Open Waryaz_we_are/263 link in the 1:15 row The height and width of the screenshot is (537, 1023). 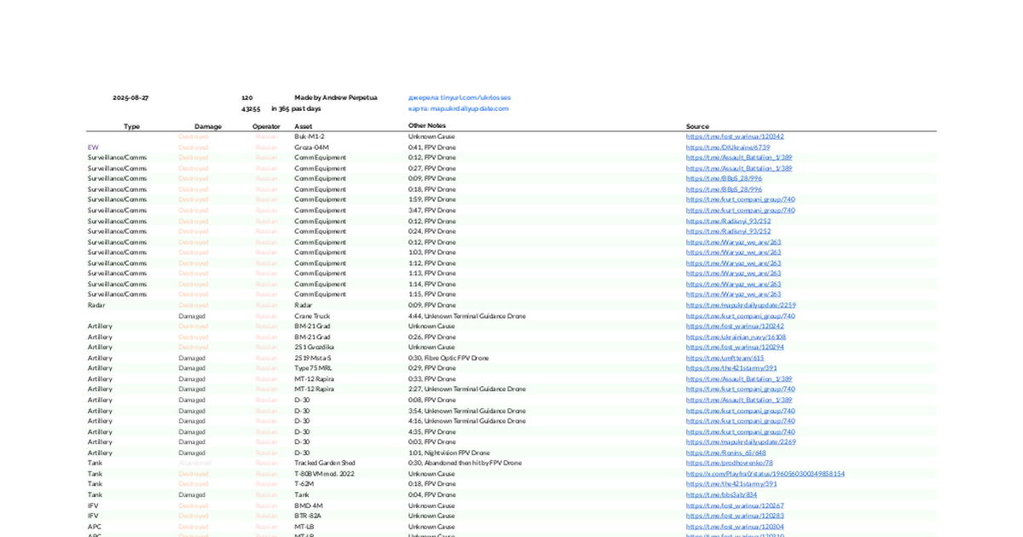click(734, 294)
